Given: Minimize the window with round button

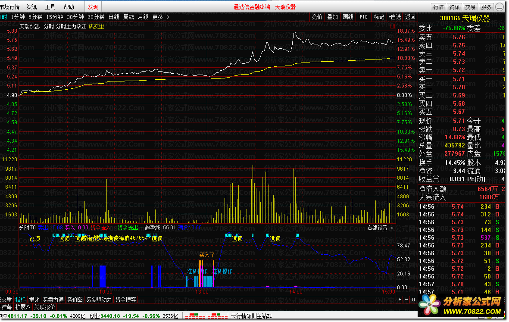Looking at the screenshot, I should 500,6.
